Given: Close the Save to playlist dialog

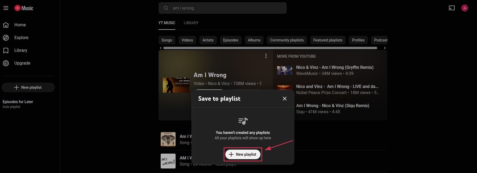Looking at the screenshot, I should click(x=285, y=99).
